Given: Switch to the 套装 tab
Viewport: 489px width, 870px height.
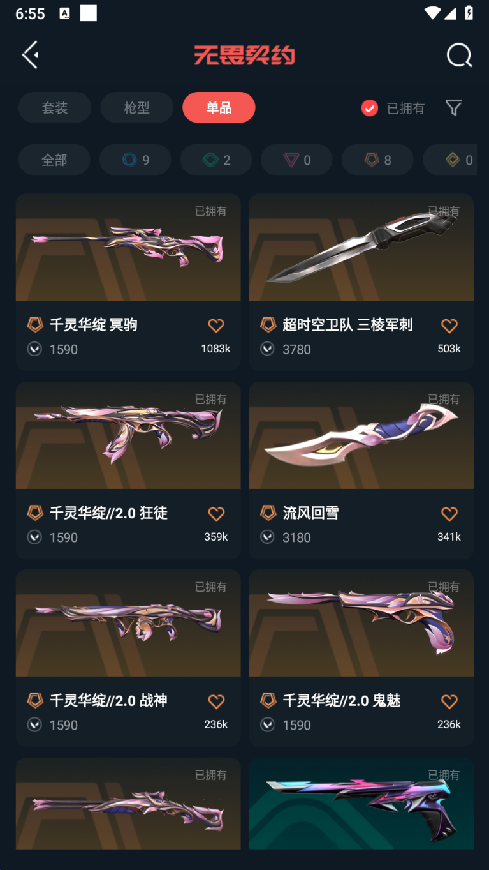Looking at the screenshot, I should click(55, 108).
